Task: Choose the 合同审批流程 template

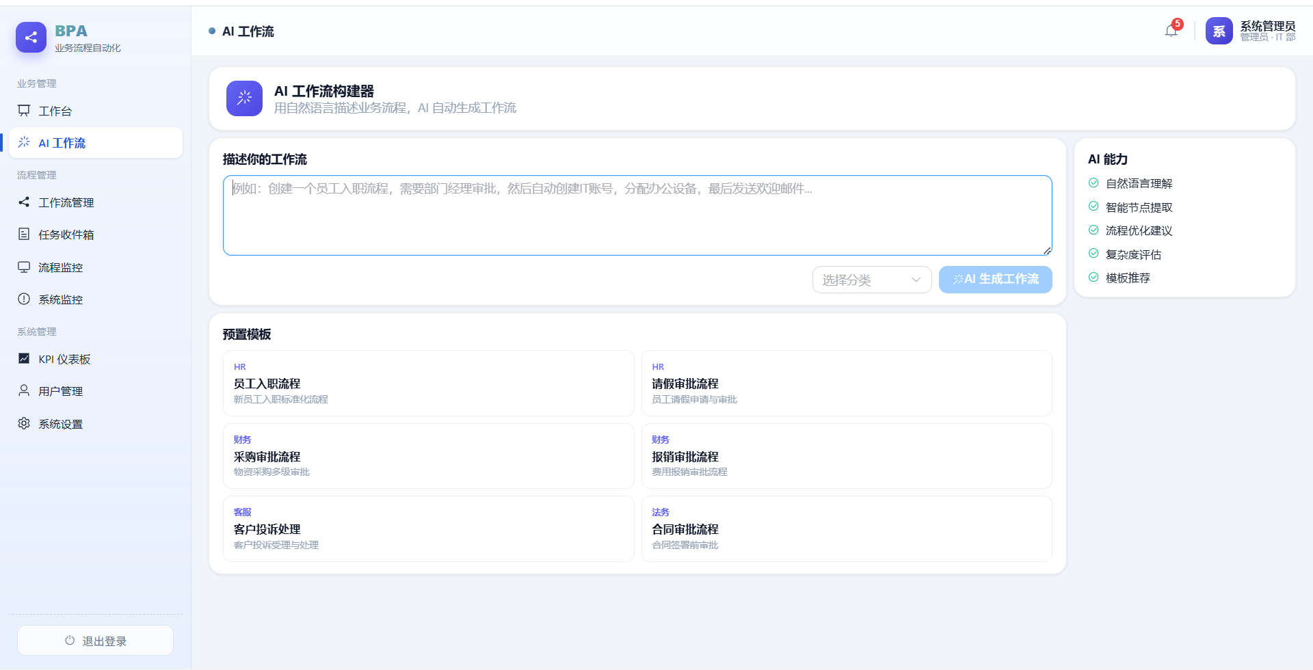Action: tap(847, 528)
